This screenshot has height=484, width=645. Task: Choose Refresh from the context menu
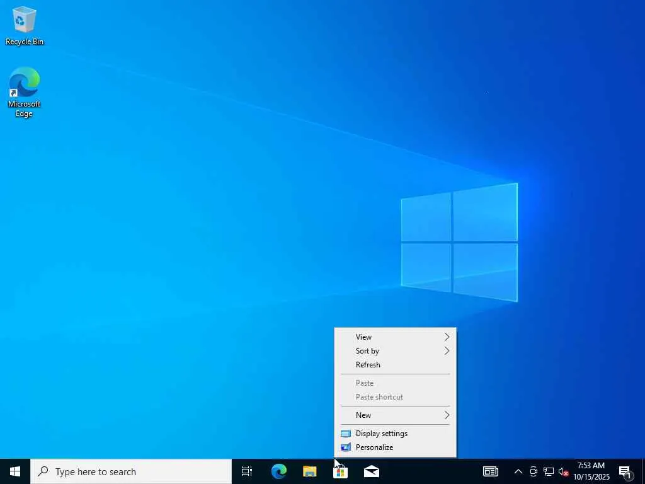click(x=396, y=365)
